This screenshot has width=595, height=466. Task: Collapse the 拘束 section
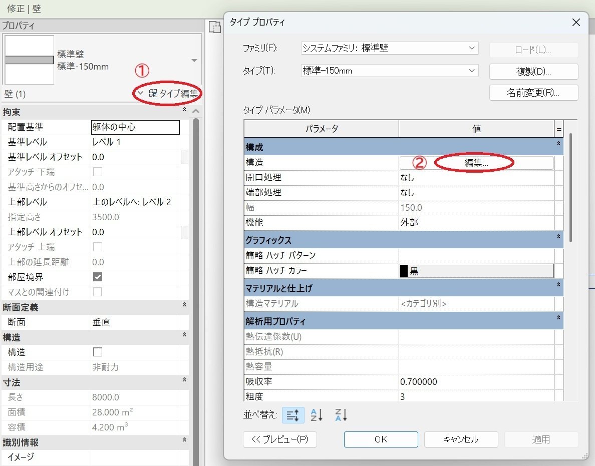coord(184,110)
